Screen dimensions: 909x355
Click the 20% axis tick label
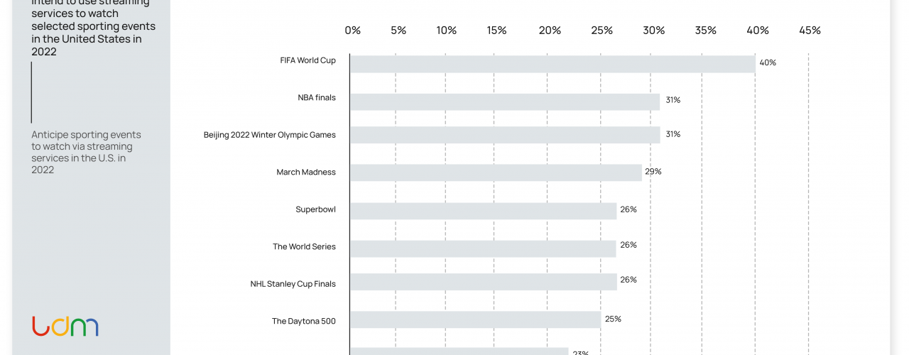550,31
